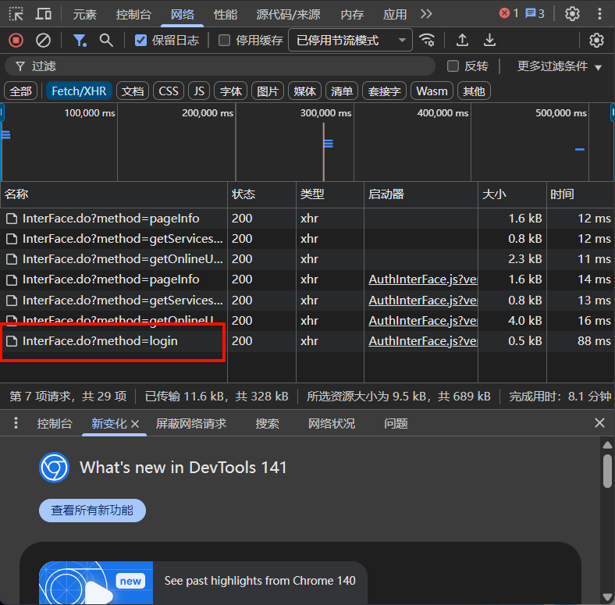Switch to the 控制台 tab at top
615x605 pixels.
click(x=133, y=14)
